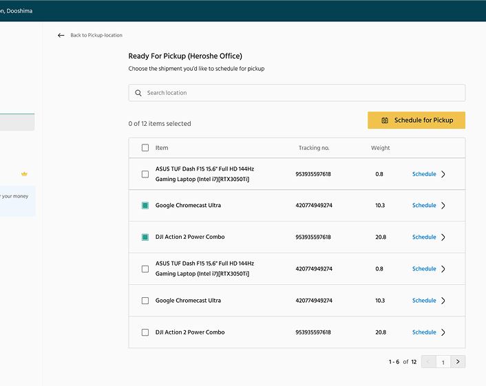Uncheck checked Google Chromecast Ultra, weight 10.3

pos(145,206)
